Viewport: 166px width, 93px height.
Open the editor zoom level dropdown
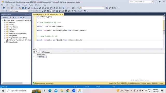(39, 49)
